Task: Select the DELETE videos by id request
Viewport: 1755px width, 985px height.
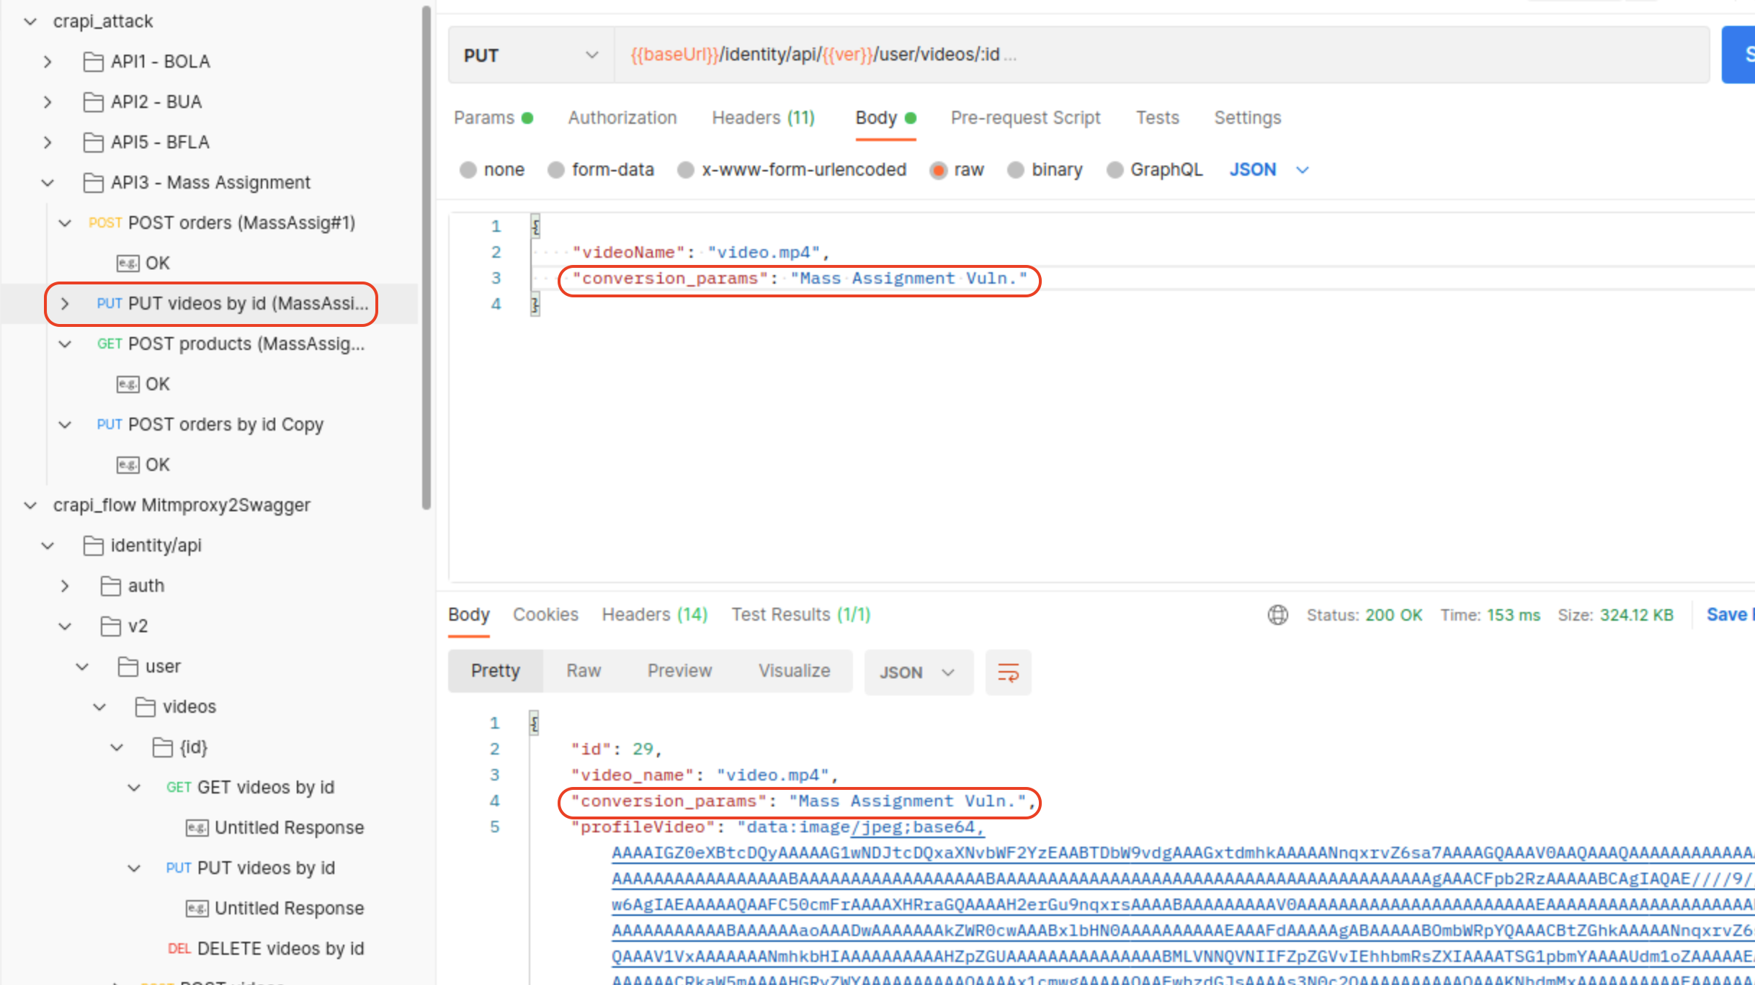Action: (x=280, y=949)
